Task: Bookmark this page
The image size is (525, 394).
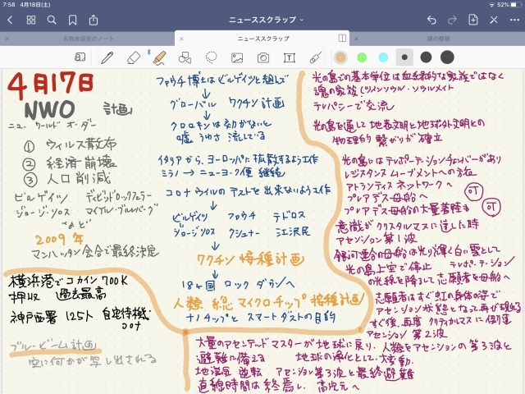Action: click(x=72, y=20)
